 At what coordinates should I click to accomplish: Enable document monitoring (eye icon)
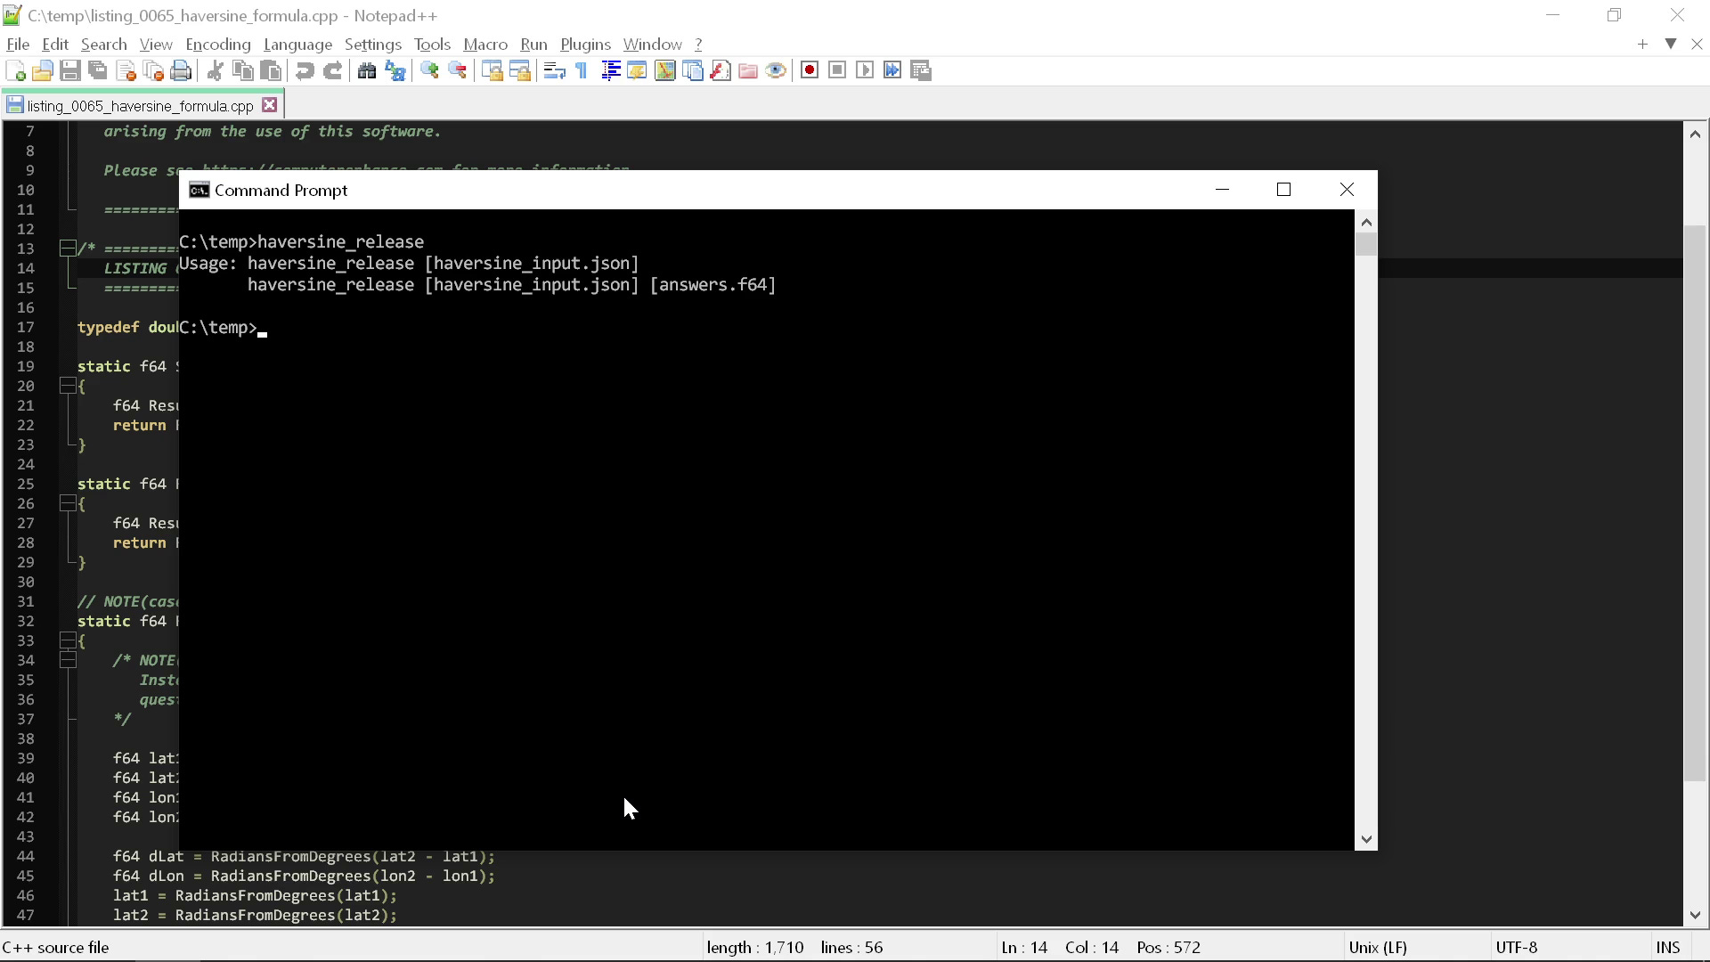tap(776, 70)
